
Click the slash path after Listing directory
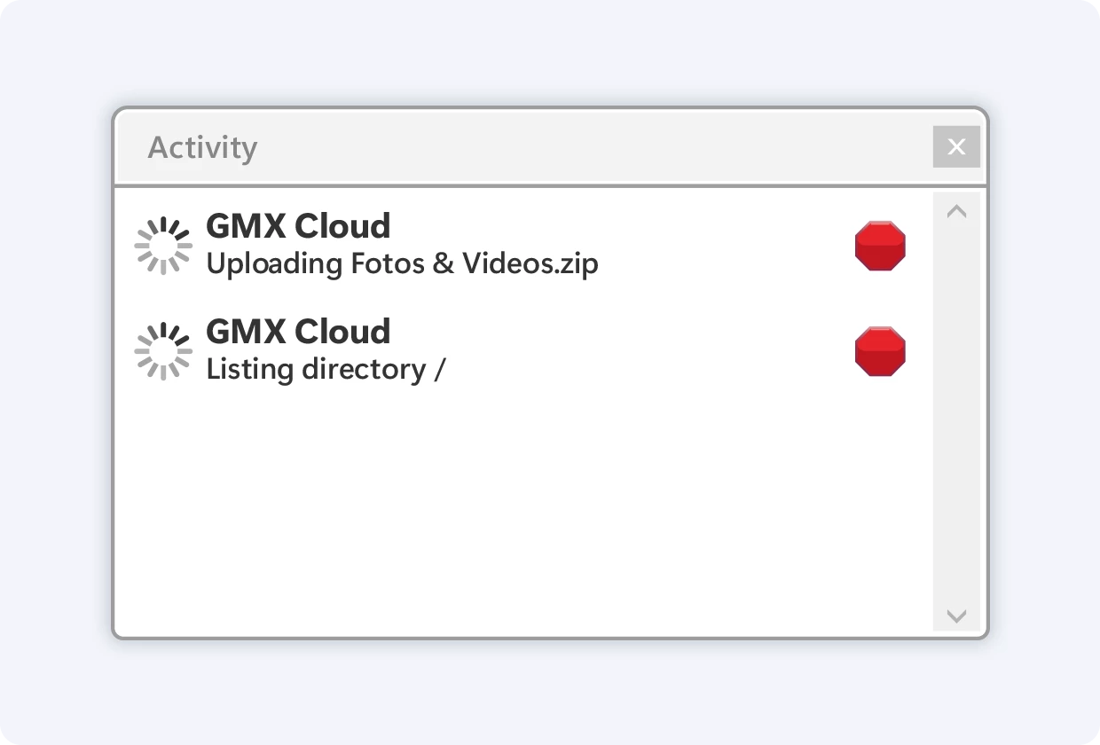point(440,369)
